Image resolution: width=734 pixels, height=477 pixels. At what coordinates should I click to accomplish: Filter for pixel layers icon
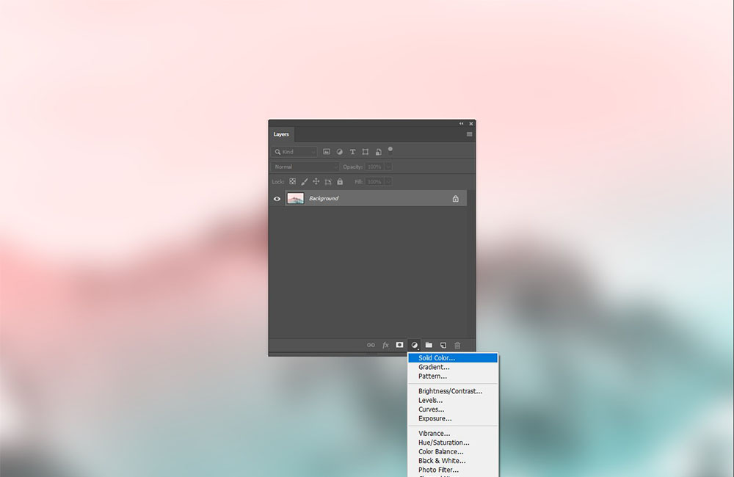[x=327, y=152]
